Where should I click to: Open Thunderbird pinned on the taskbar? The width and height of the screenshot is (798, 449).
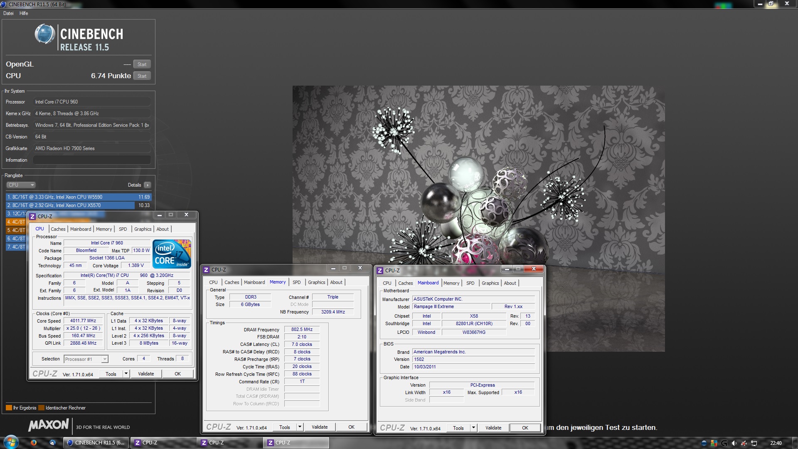(x=53, y=443)
